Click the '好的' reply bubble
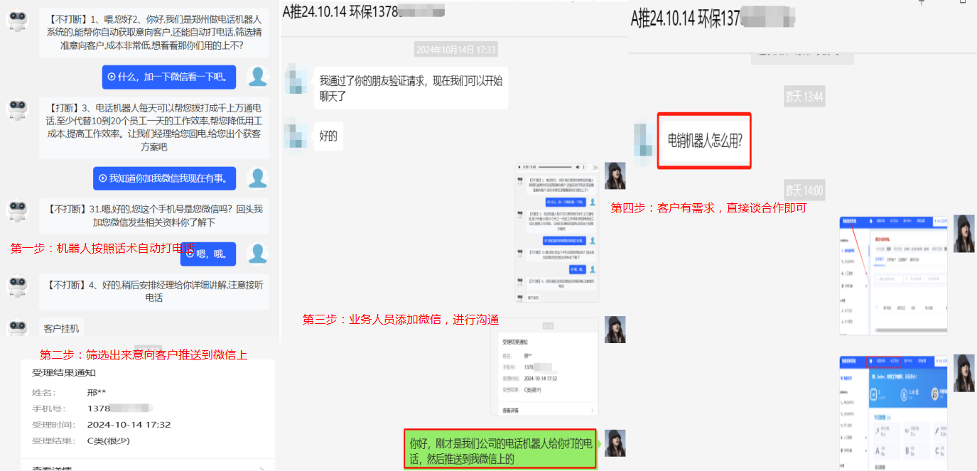977x471 pixels. click(328, 136)
